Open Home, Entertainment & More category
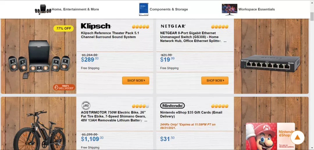Viewport: 314px width, 150px height. [x=75, y=9]
